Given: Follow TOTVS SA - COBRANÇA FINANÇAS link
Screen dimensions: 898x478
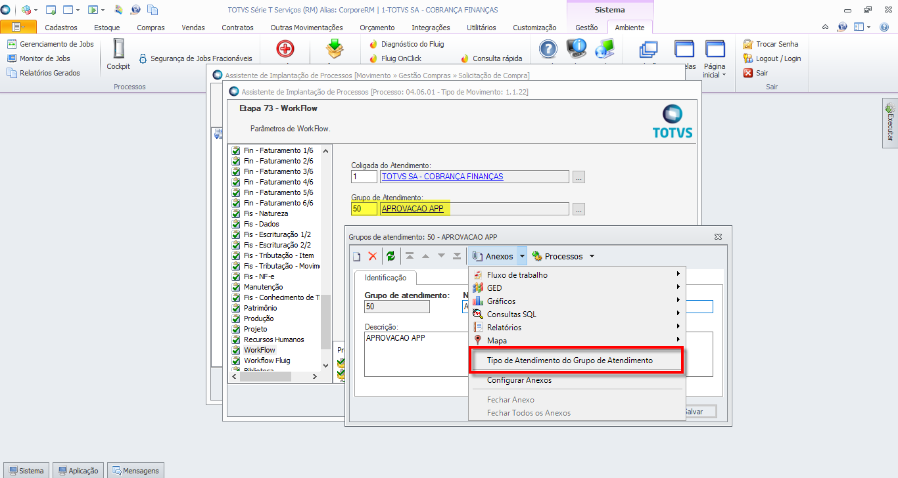Looking at the screenshot, I should click(442, 177).
